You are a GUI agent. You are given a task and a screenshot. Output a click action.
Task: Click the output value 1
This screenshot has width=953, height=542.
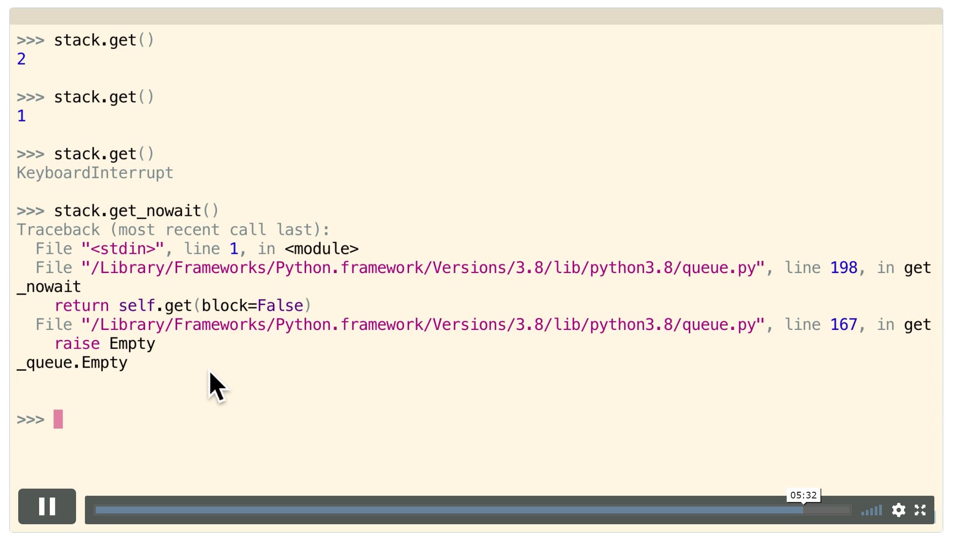coord(21,116)
